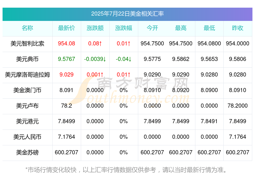
Task: Click the disclaimer note beginning *市场行情变化较快
Action: coord(126,170)
